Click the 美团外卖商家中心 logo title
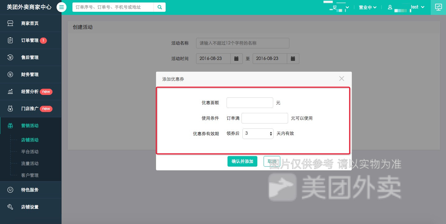 tap(29, 7)
